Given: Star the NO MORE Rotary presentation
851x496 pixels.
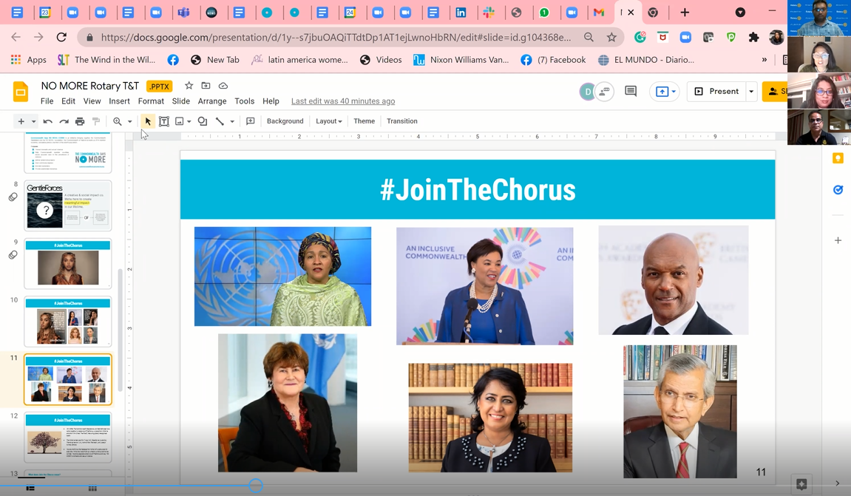Looking at the screenshot, I should [189, 86].
